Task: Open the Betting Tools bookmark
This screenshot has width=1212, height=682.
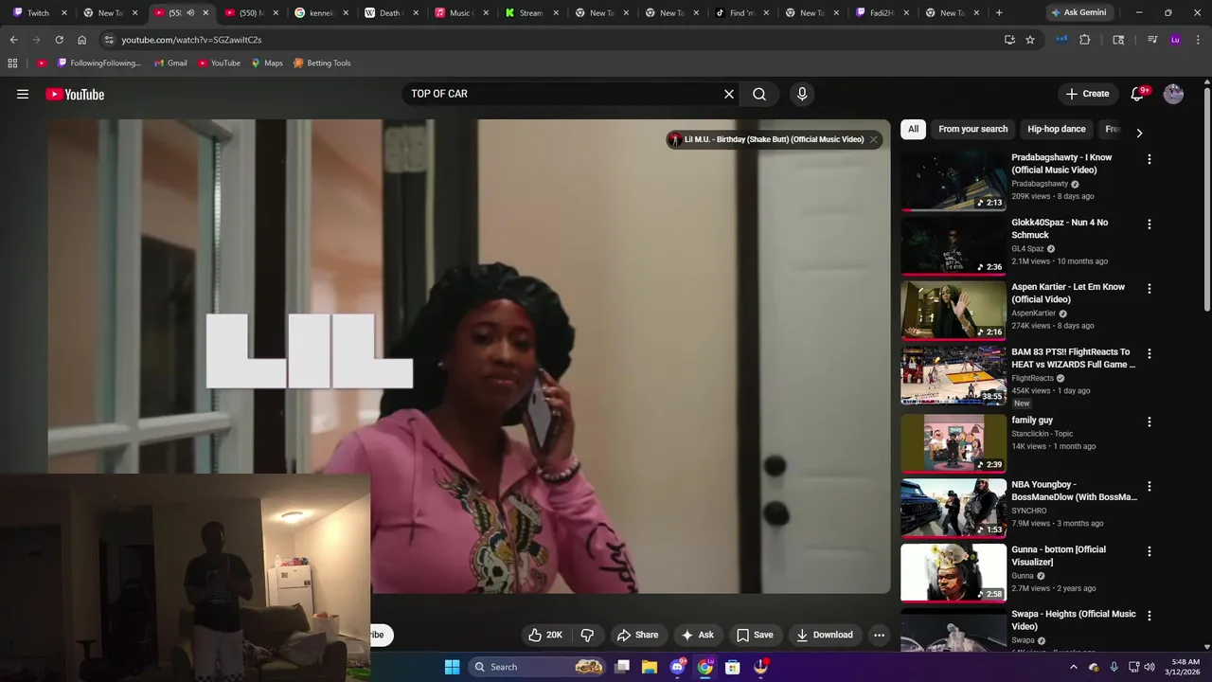Action: click(x=322, y=63)
